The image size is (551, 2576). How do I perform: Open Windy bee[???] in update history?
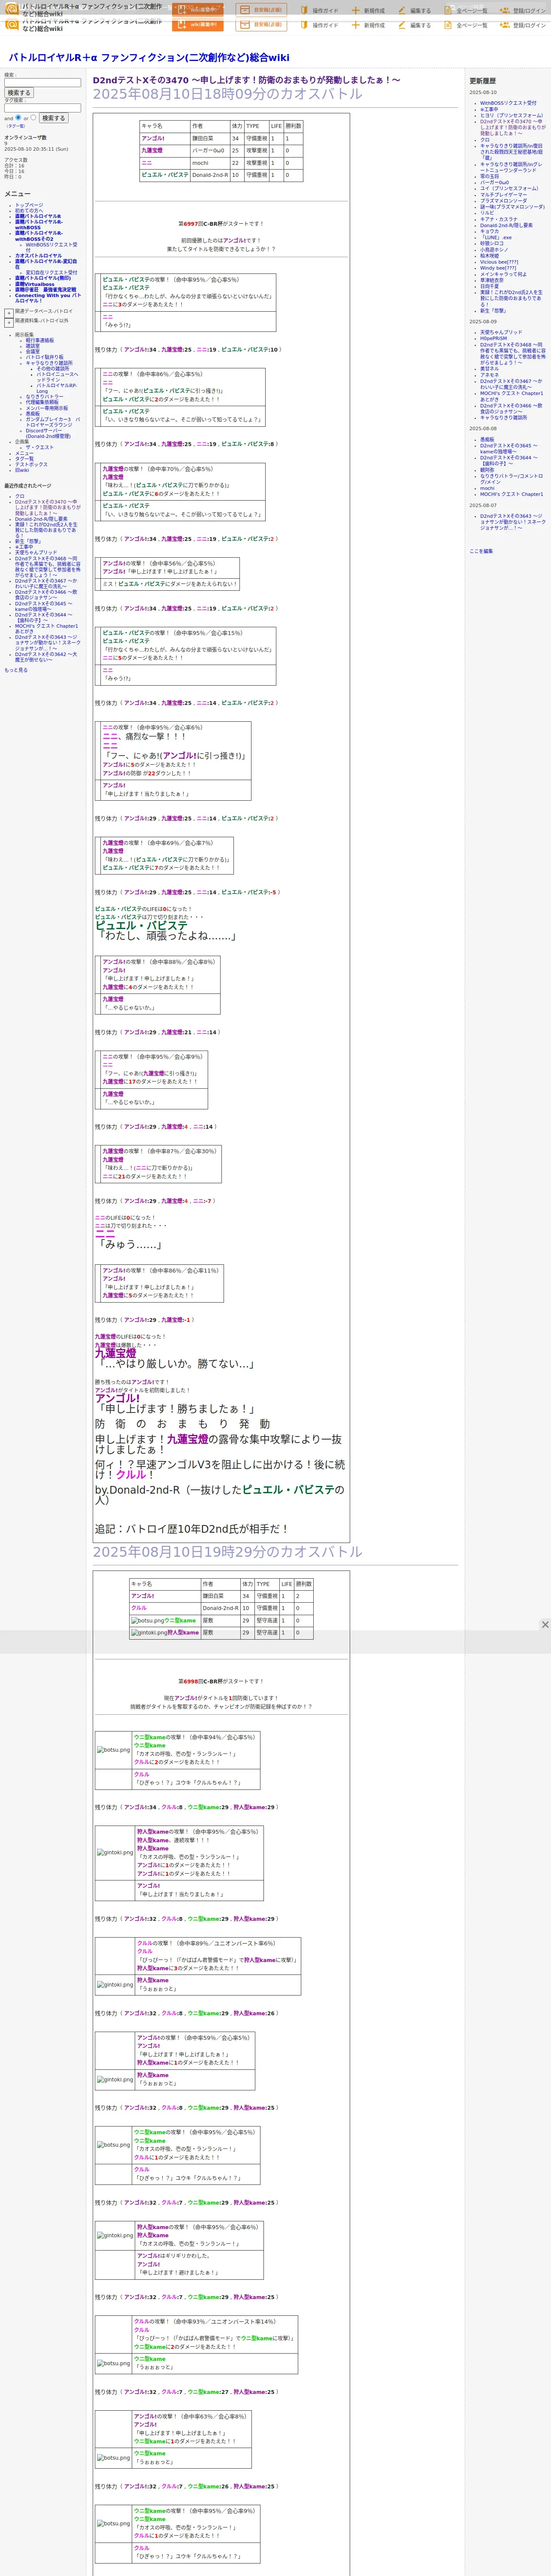pyautogui.click(x=498, y=268)
